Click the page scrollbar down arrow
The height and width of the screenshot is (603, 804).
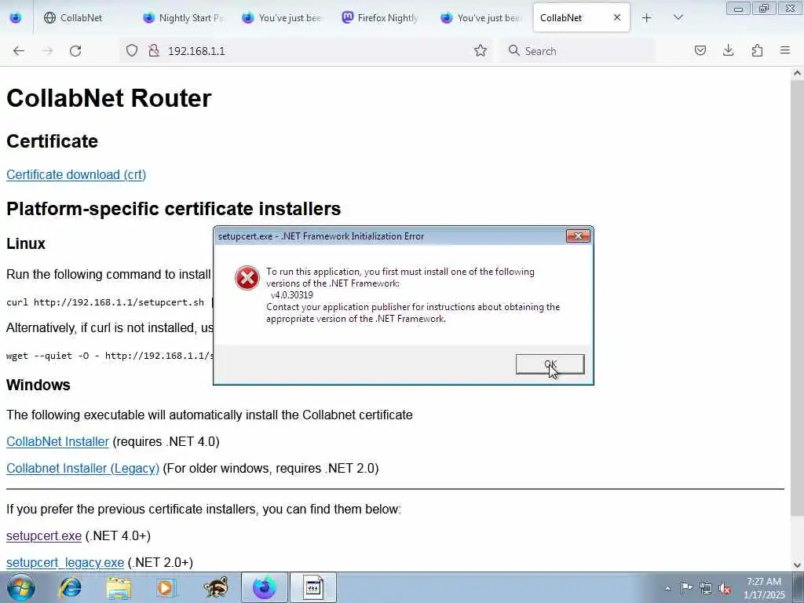[797, 565]
